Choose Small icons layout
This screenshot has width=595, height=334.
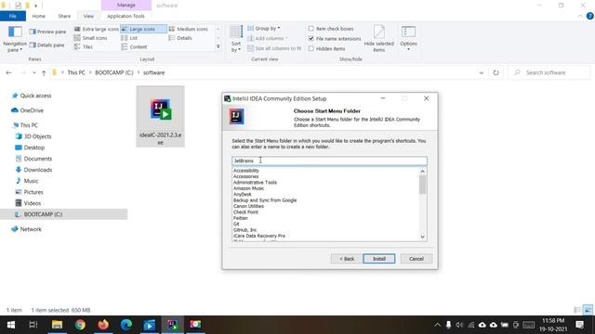point(91,38)
